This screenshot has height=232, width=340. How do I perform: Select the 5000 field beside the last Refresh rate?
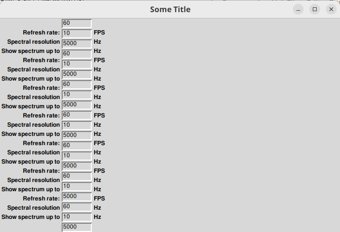[x=77, y=196]
